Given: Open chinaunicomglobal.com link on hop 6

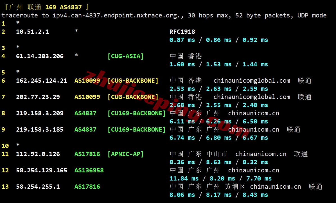Looking at the screenshot, I should (x=252, y=81).
